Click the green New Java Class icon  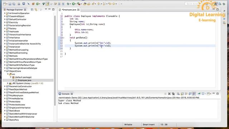point(37,4)
